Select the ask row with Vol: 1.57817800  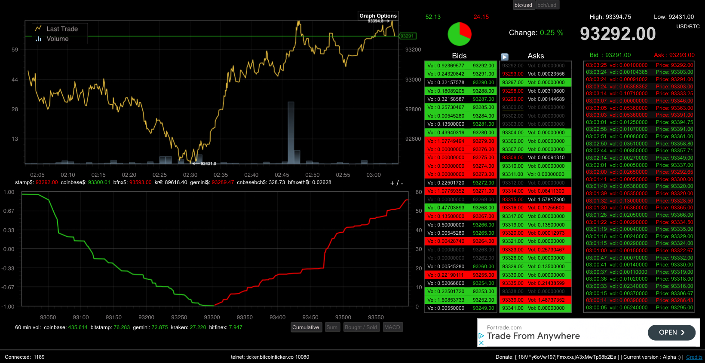[x=536, y=200]
